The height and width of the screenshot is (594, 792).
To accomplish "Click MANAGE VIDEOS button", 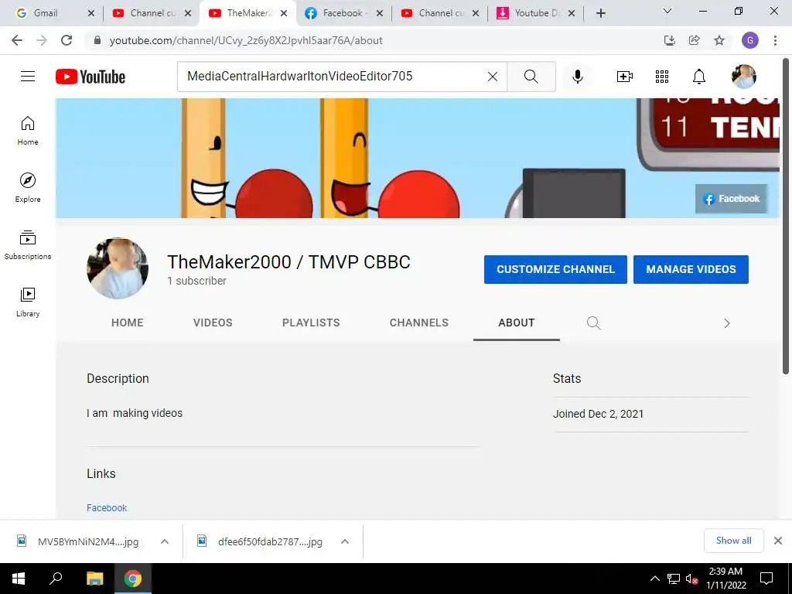I will [x=691, y=269].
